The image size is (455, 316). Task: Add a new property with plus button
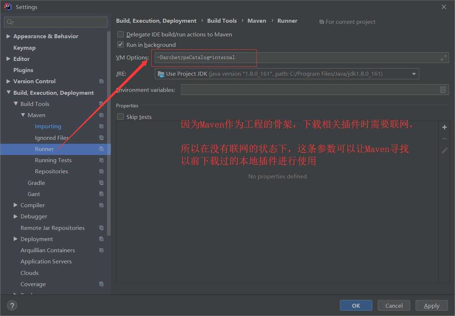[x=445, y=127]
